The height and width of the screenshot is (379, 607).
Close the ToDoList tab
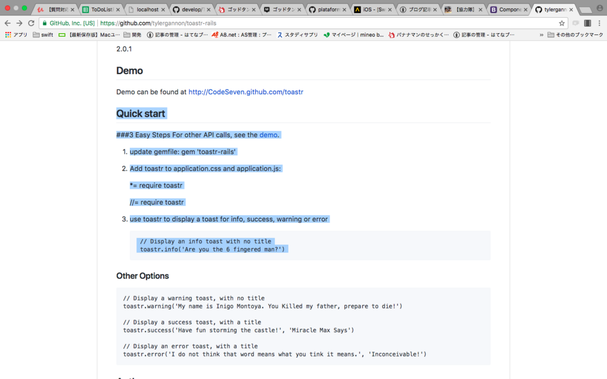pos(118,9)
